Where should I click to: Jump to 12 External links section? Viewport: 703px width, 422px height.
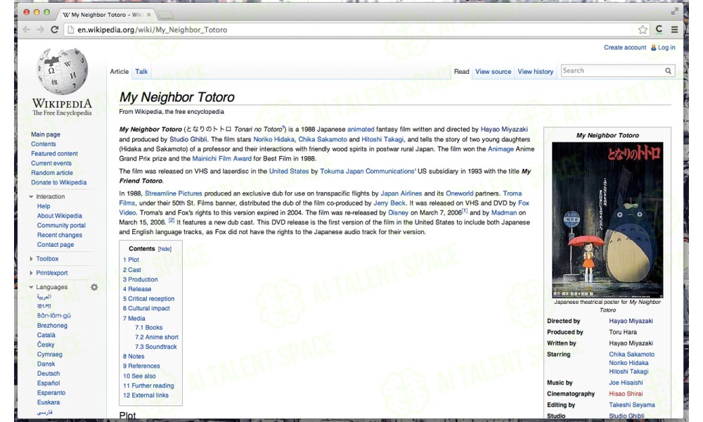pos(146,395)
